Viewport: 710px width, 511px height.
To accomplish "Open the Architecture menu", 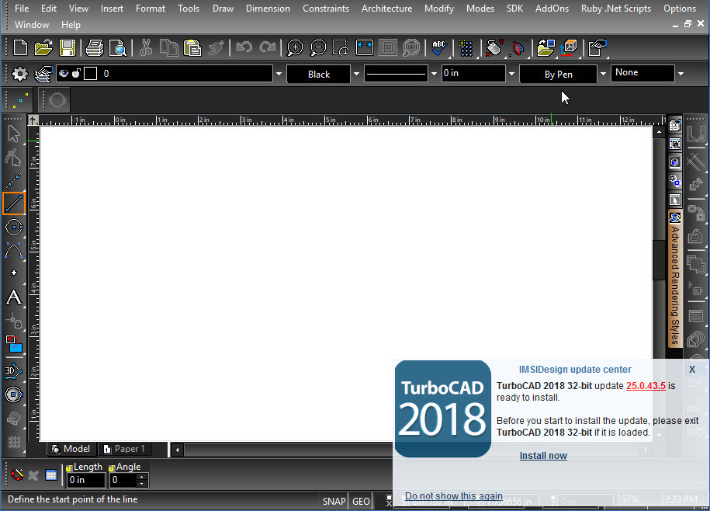I will [x=386, y=8].
